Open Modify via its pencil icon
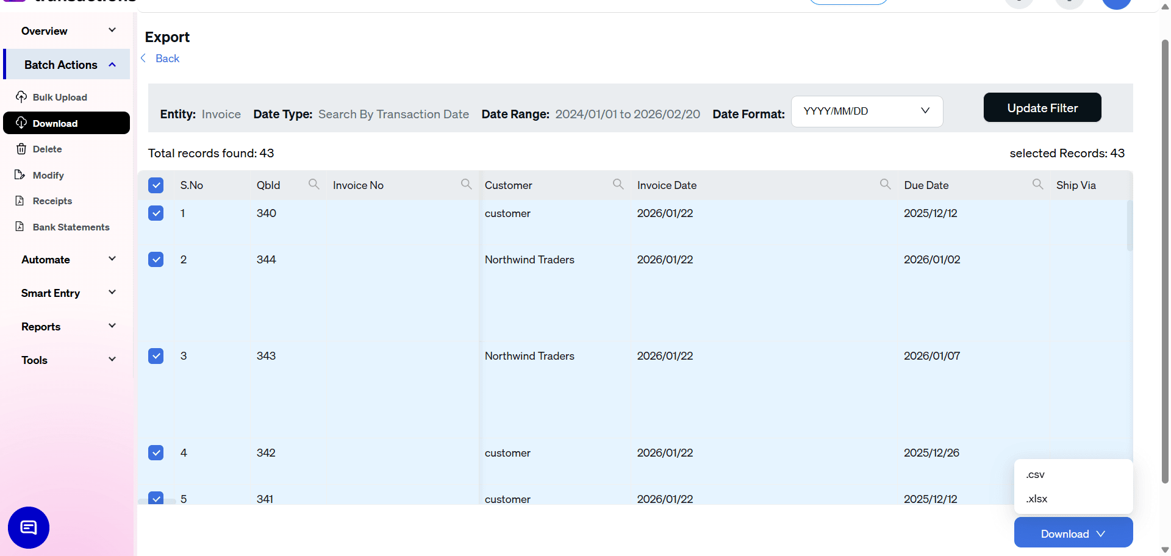1171x556 pixels. point(21,175)
